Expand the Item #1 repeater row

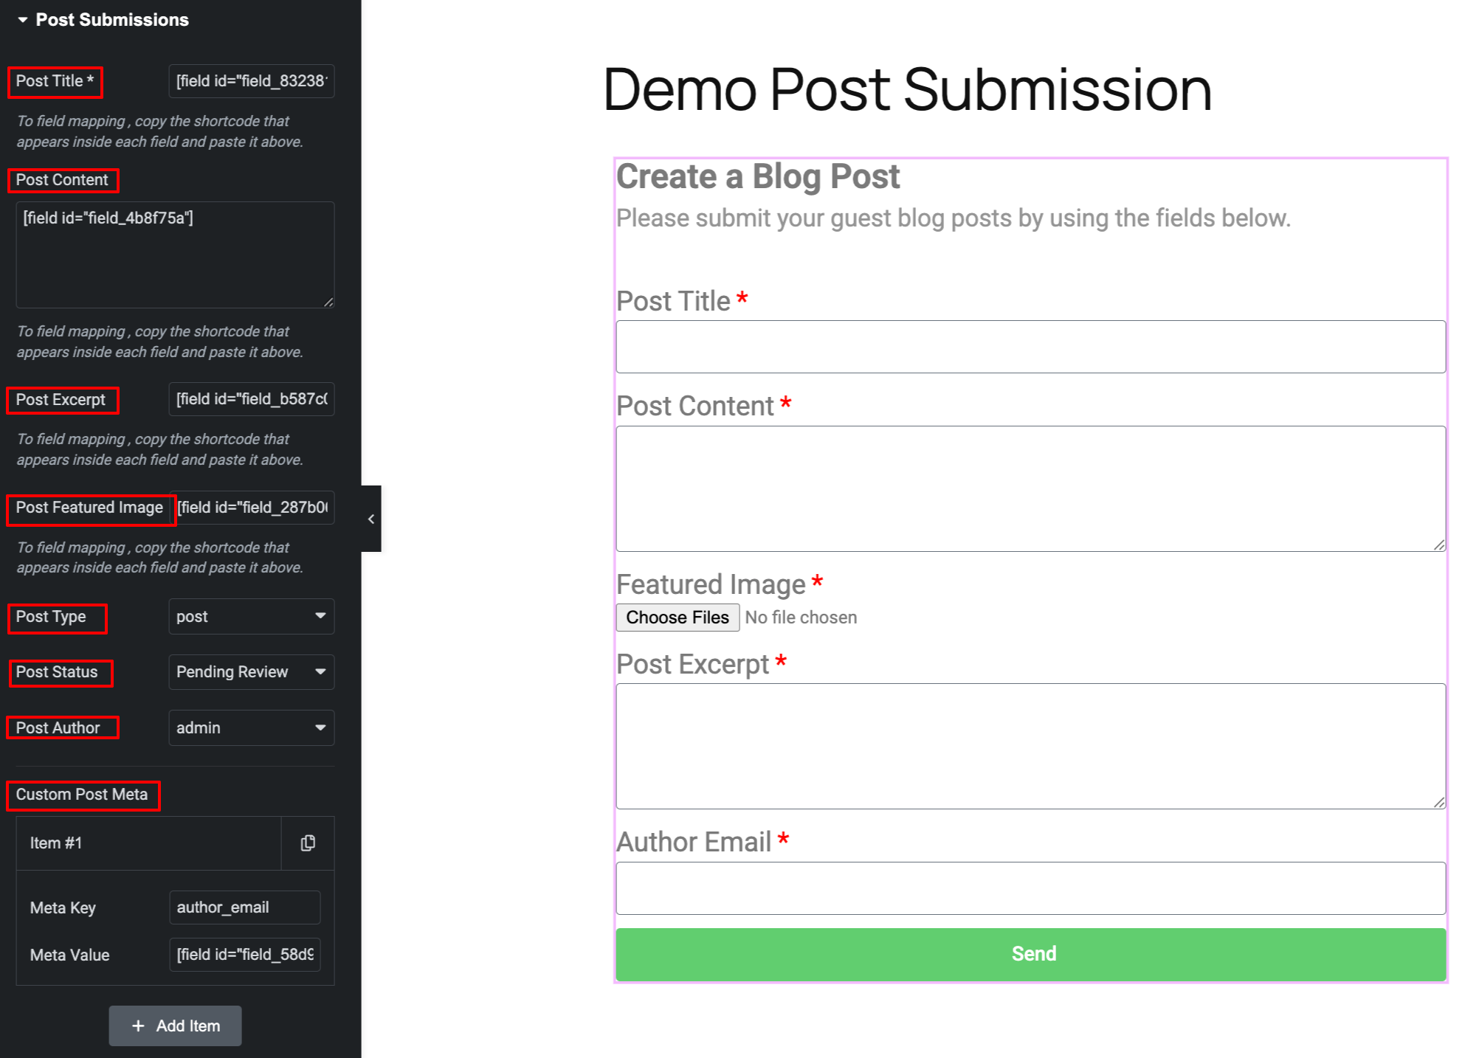[x=148, y=843]
